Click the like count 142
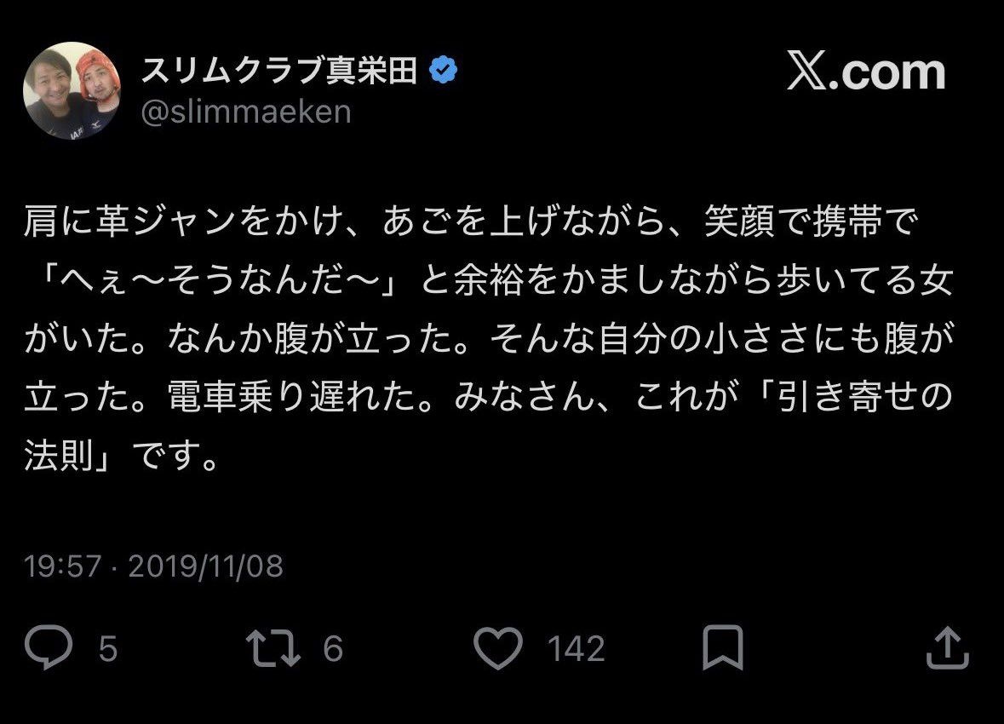This screenshot has width=1004, height=724. point(577,650)
